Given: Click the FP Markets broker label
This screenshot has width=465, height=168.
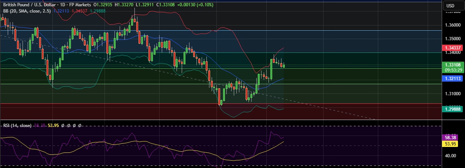Looking at the screenshot, I should [x=79, y=5].
